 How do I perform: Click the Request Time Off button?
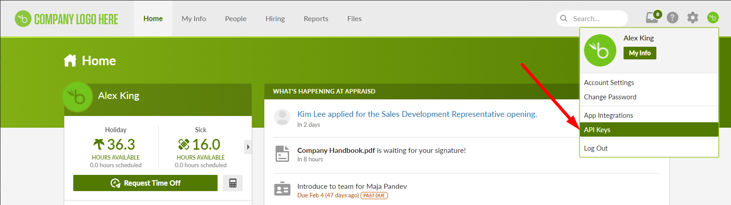pyautogui.click(x=145, y=183)
